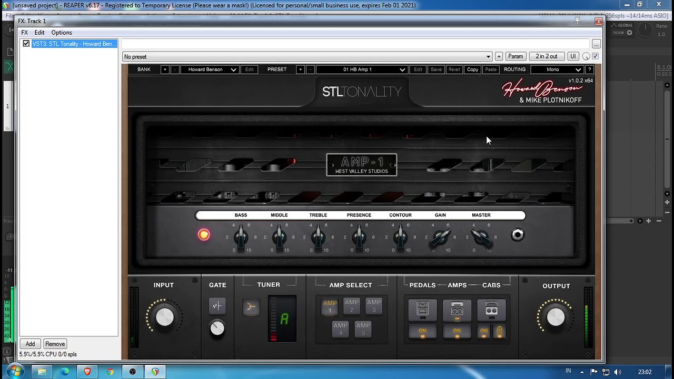
Task: Toggle the STL Tonality FX enable checkbox
Action: pyautogui.click(x=26, y=44)
